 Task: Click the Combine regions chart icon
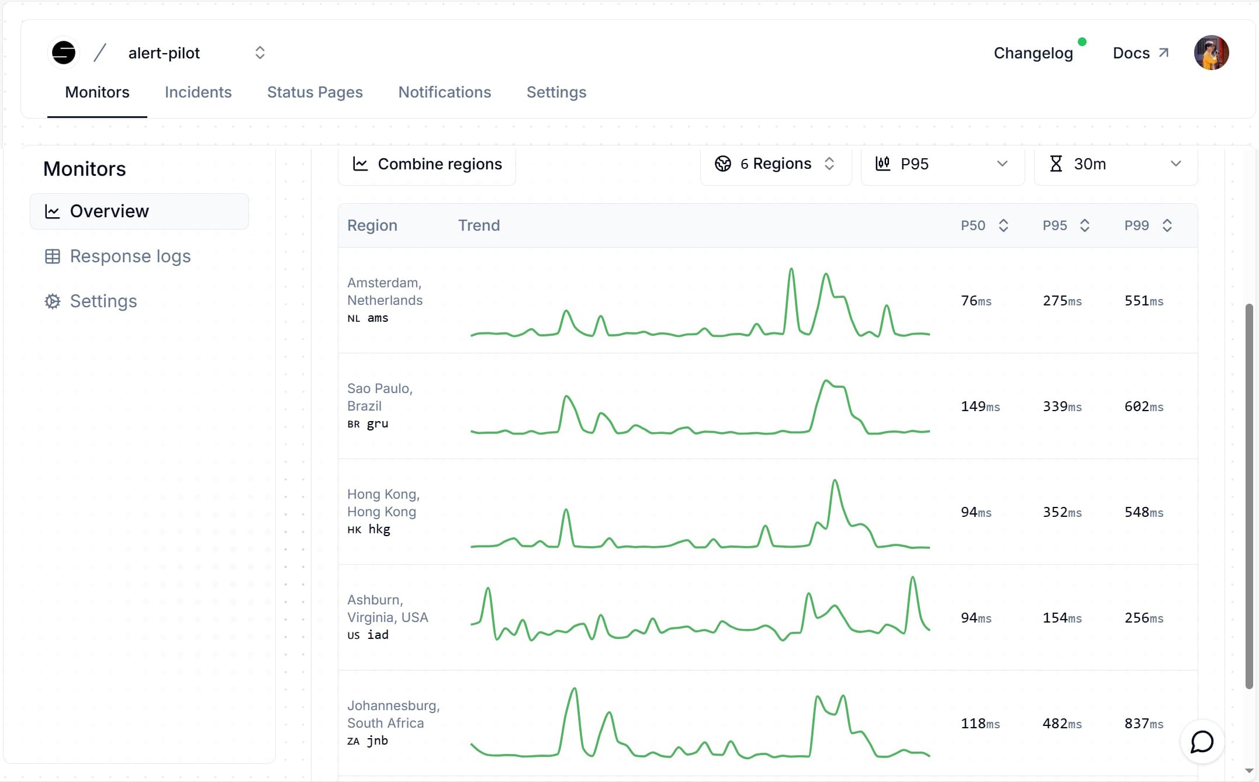(x=361, y=164)
